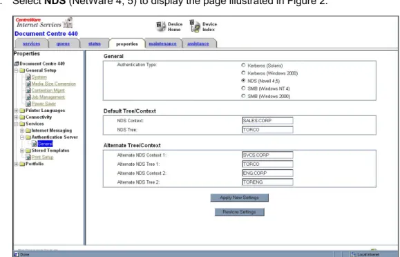Click the NDS Tree input field

point(267,130)
